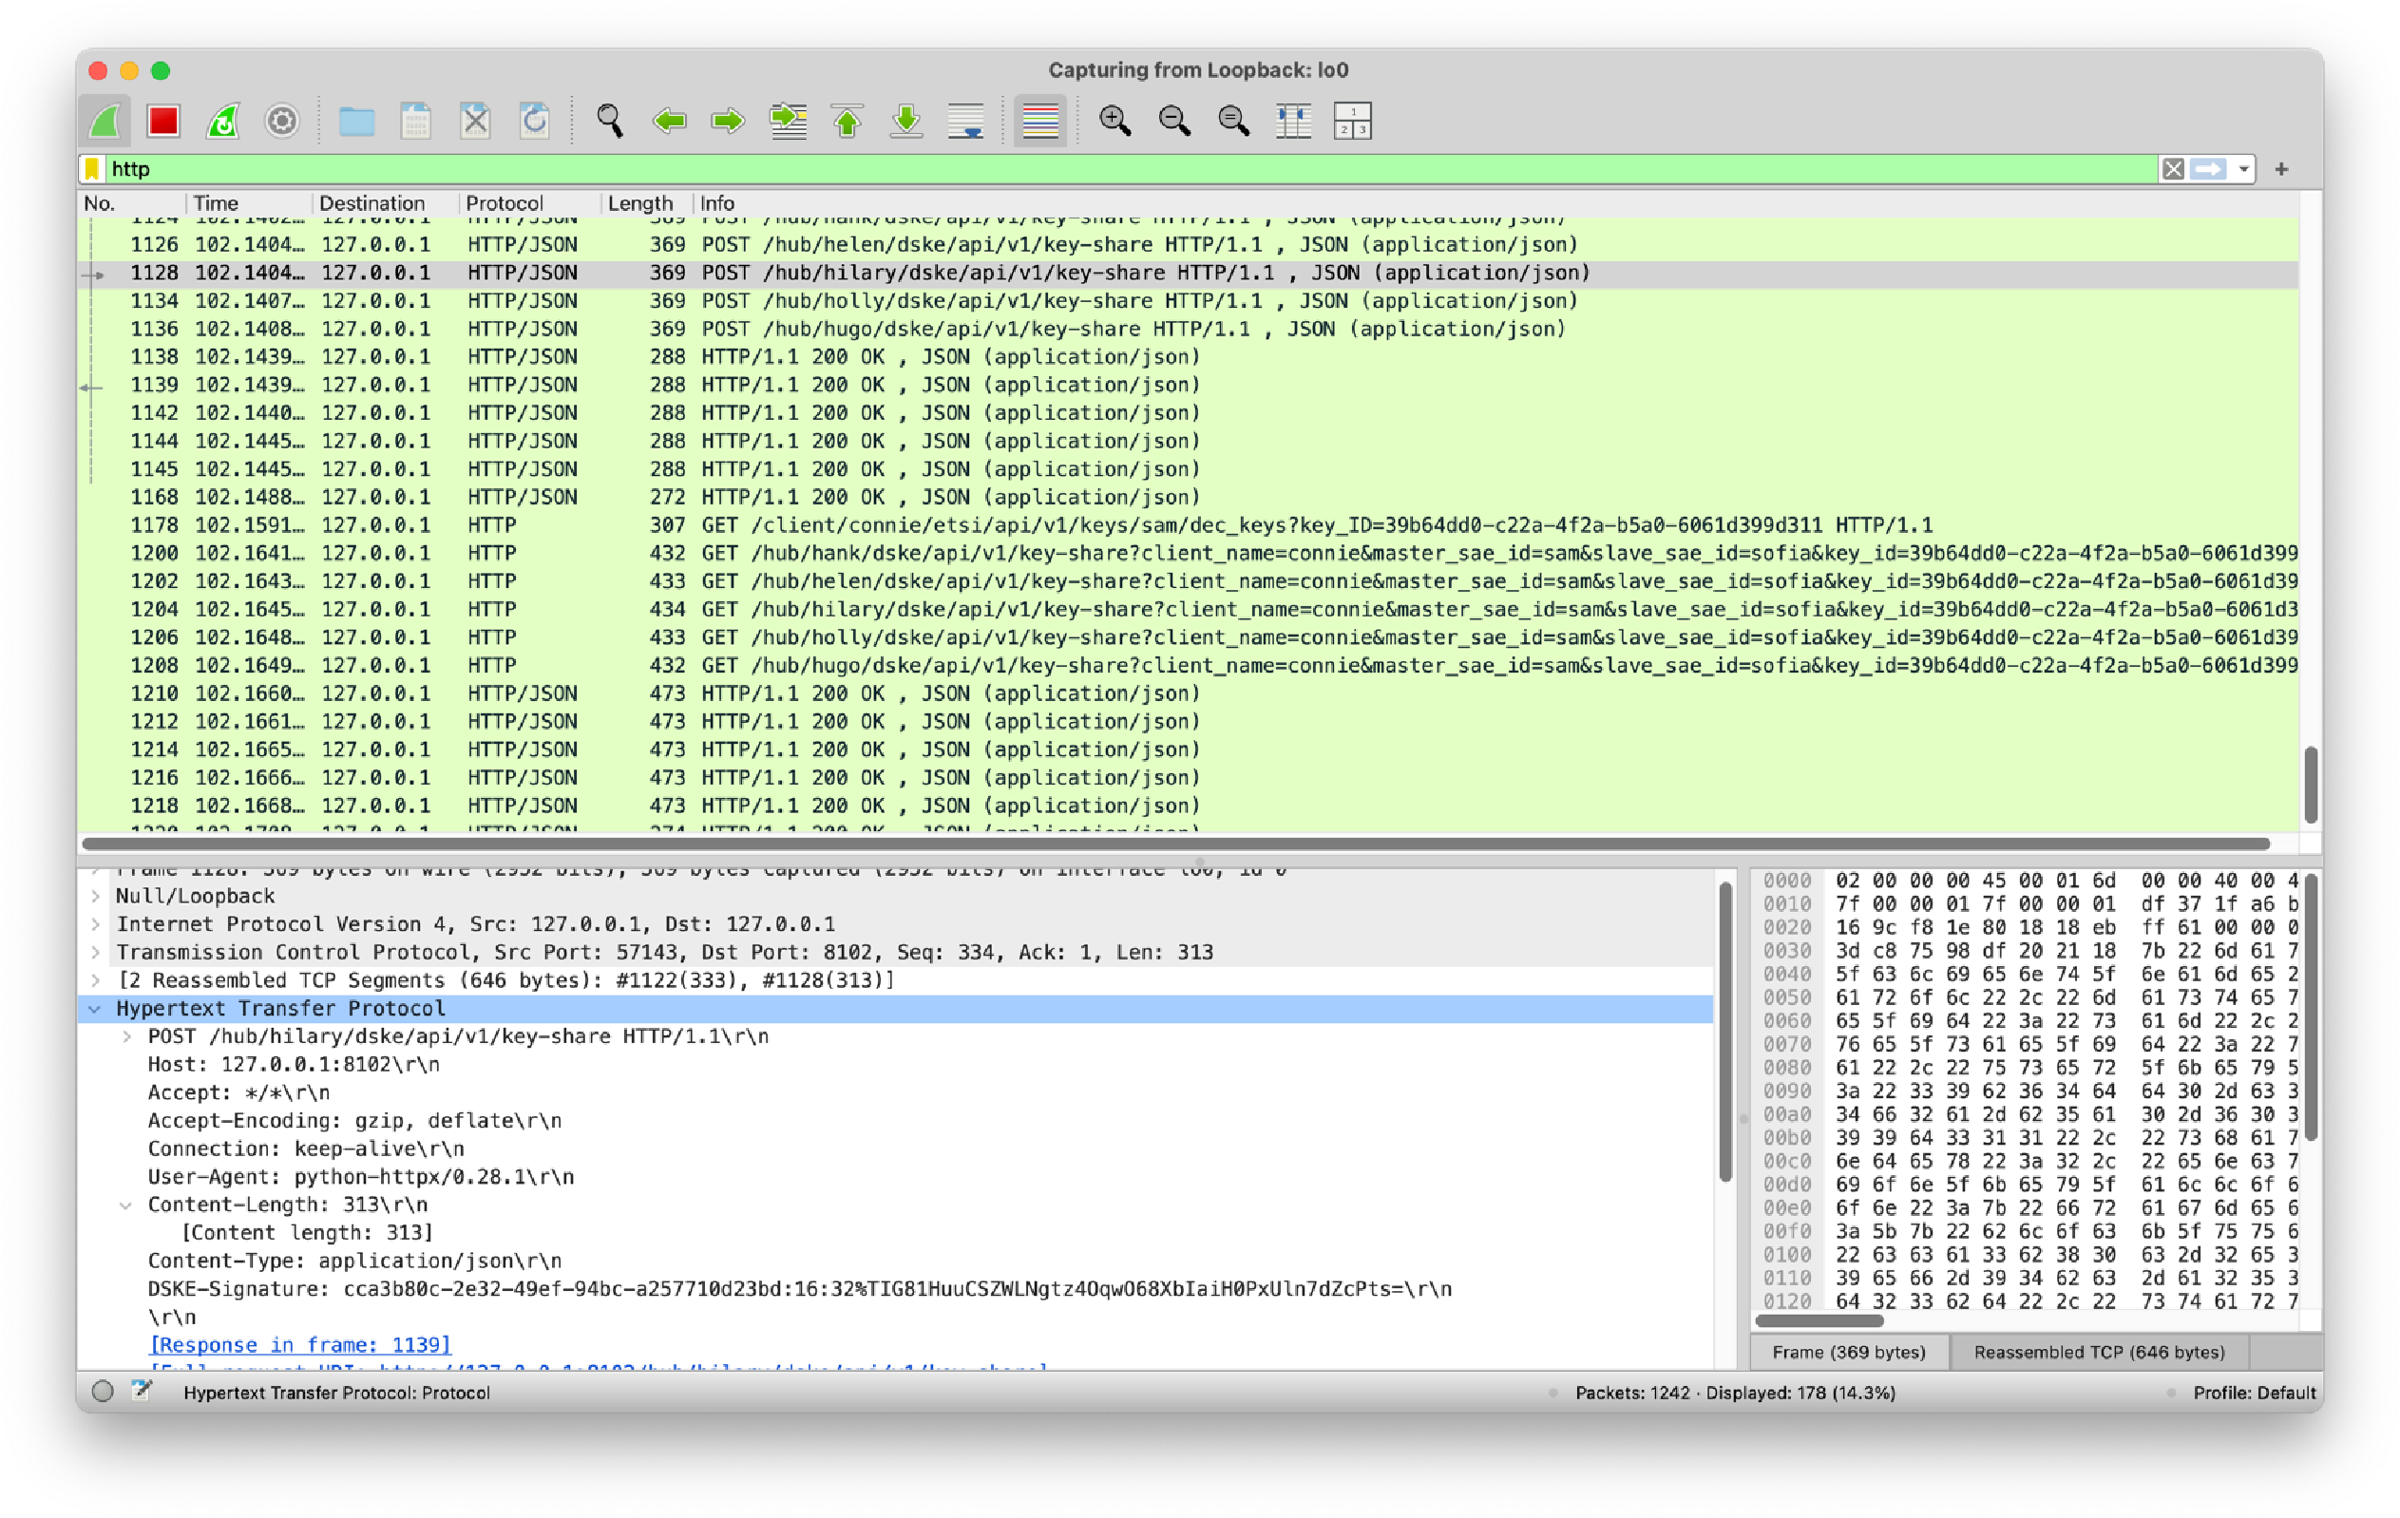
Task: Switch to the Frame 369 bytes tab
Action: [x=1849, y=1352]
